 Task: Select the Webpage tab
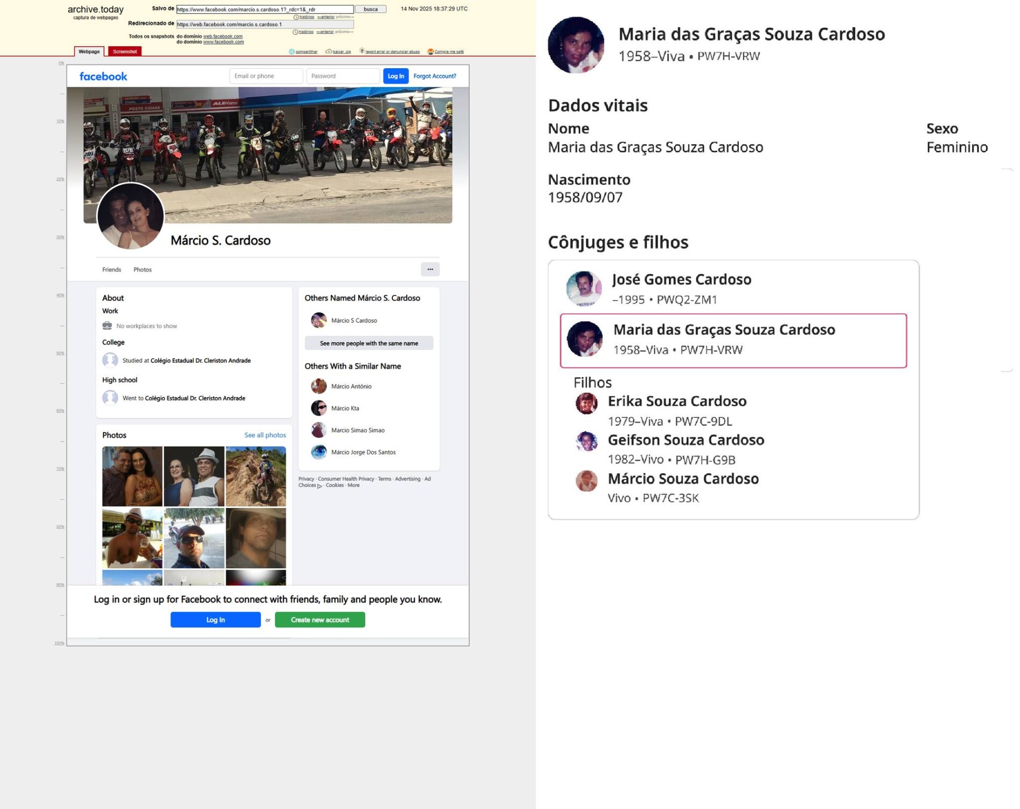click(89, 52)
